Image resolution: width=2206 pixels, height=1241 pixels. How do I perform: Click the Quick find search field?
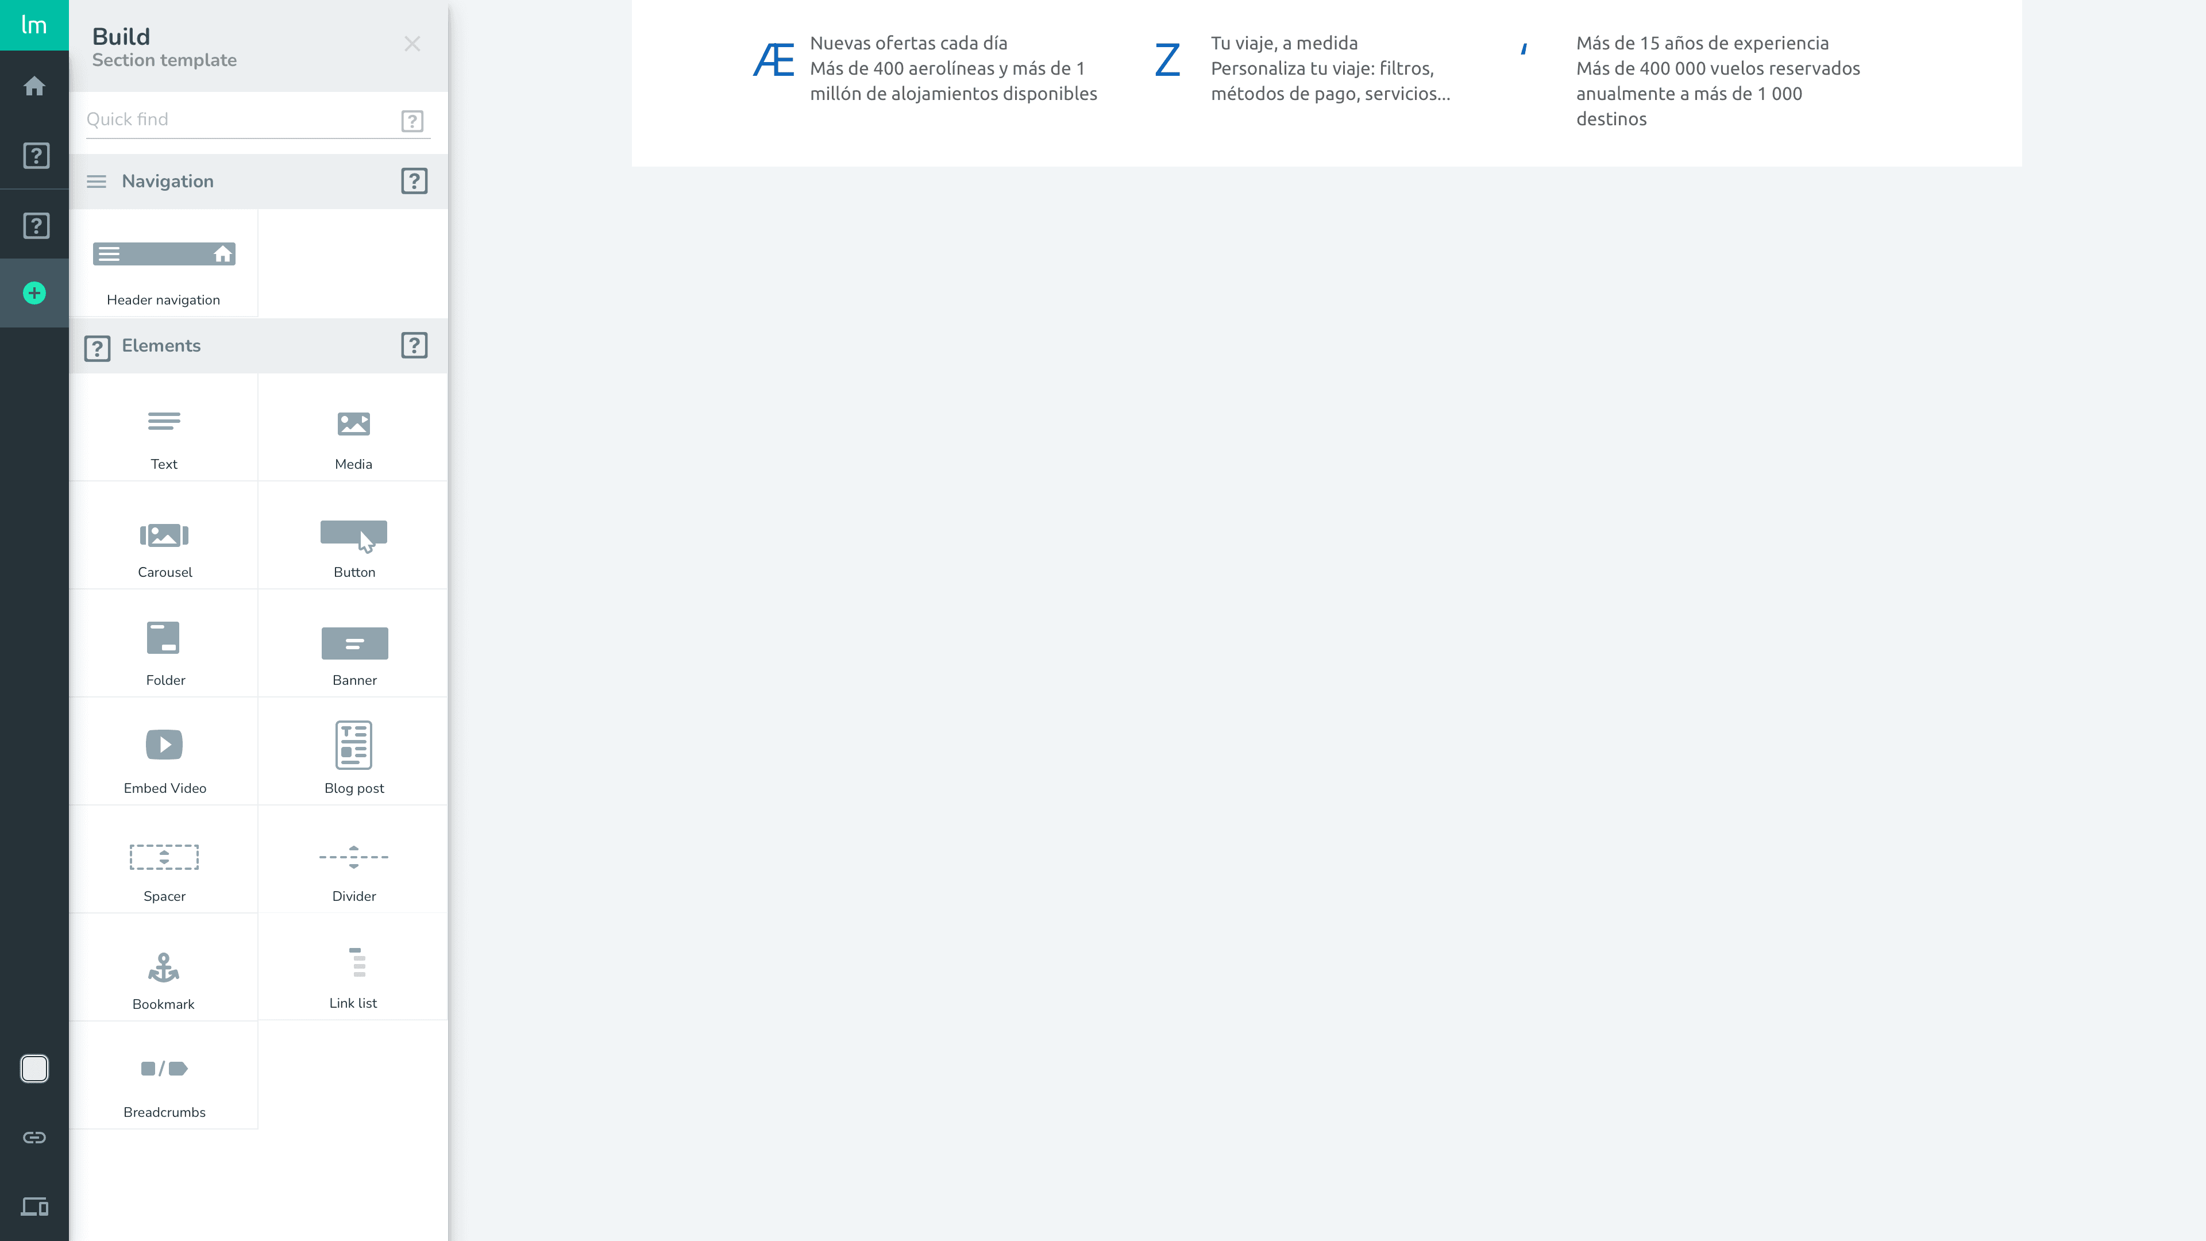240,120
